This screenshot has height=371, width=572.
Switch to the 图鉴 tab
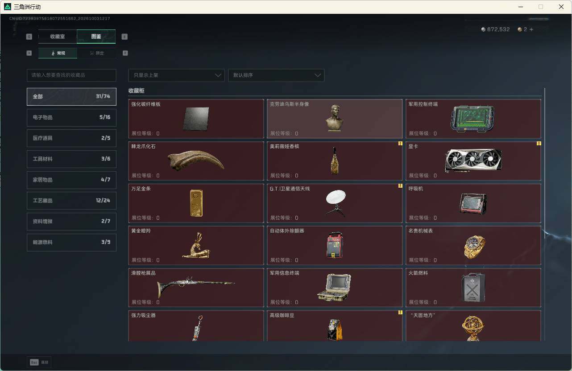coord(96,37)
